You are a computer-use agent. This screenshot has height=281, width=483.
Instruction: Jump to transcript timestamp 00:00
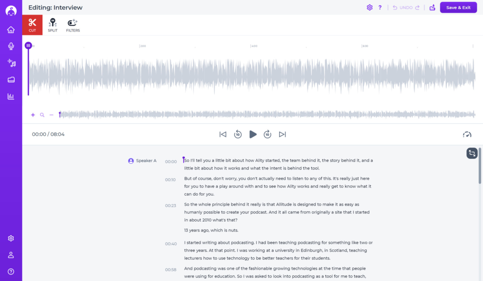coord(171,162)
